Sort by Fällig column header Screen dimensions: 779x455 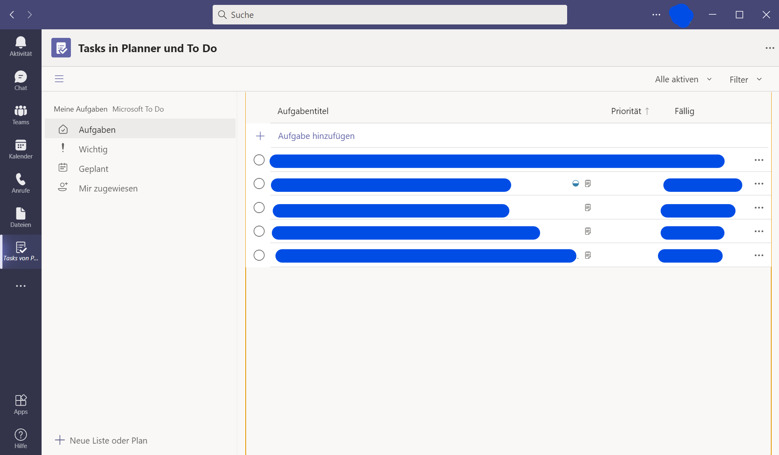684,111
